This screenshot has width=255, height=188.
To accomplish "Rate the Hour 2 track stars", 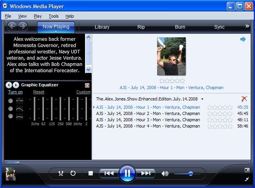I will 220,114.
